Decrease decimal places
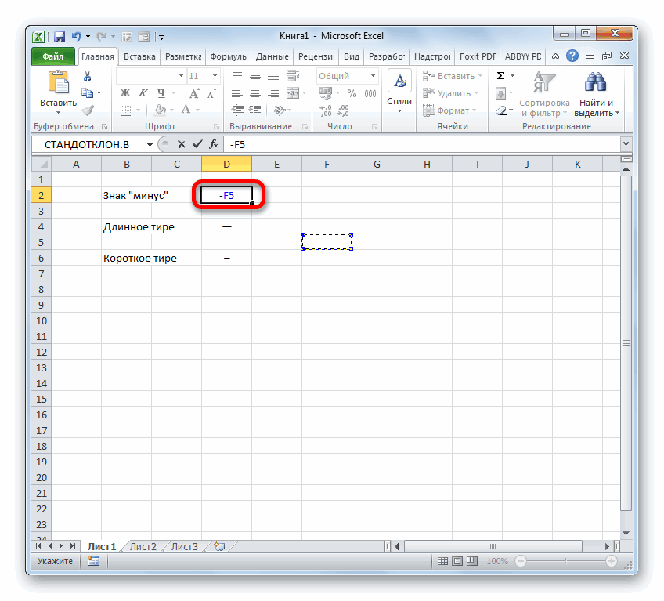Viewport: 664px width, 601px height. click(x=343, y=110)
